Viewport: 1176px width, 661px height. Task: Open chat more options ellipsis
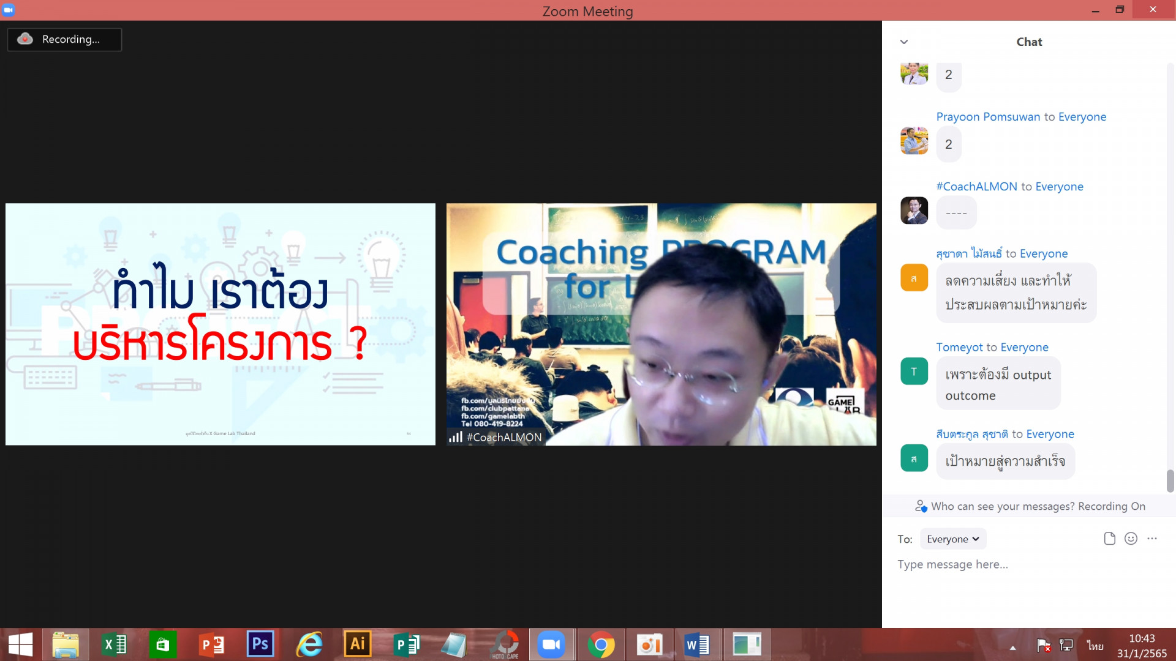[x=1152, y=539]
